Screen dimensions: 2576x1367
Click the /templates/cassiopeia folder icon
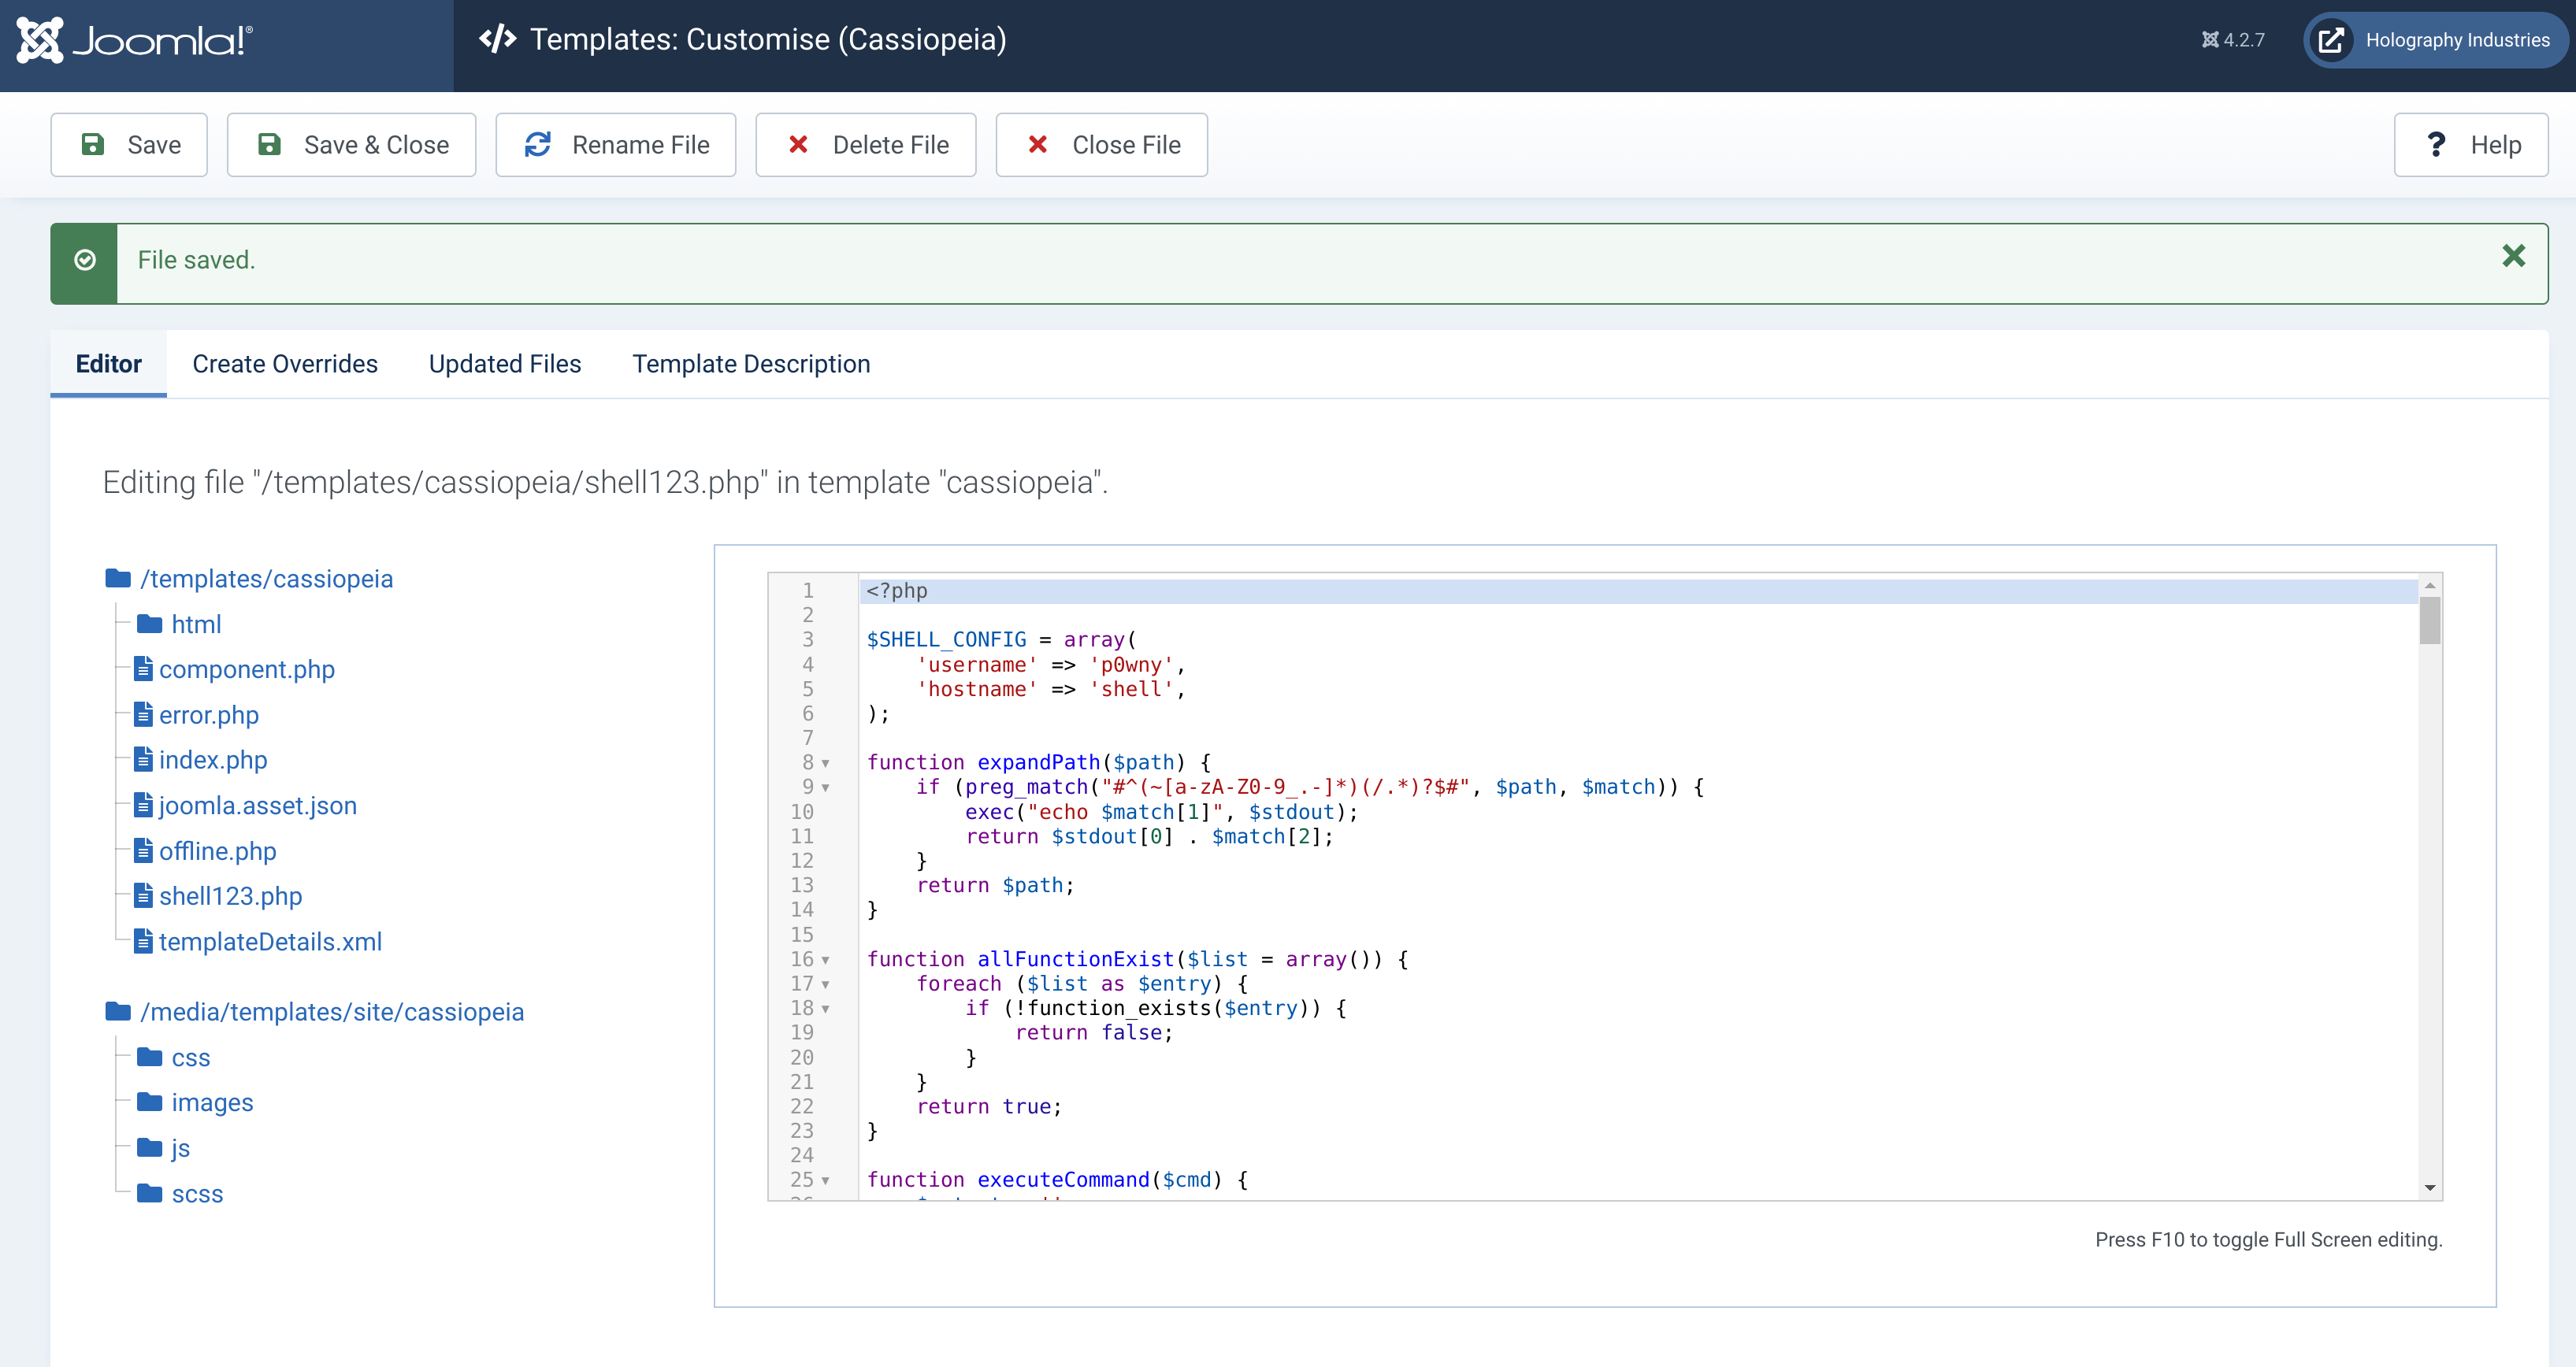click(118, 577)
